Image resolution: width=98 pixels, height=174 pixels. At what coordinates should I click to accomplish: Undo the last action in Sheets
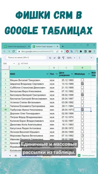(x=50, y=58)
